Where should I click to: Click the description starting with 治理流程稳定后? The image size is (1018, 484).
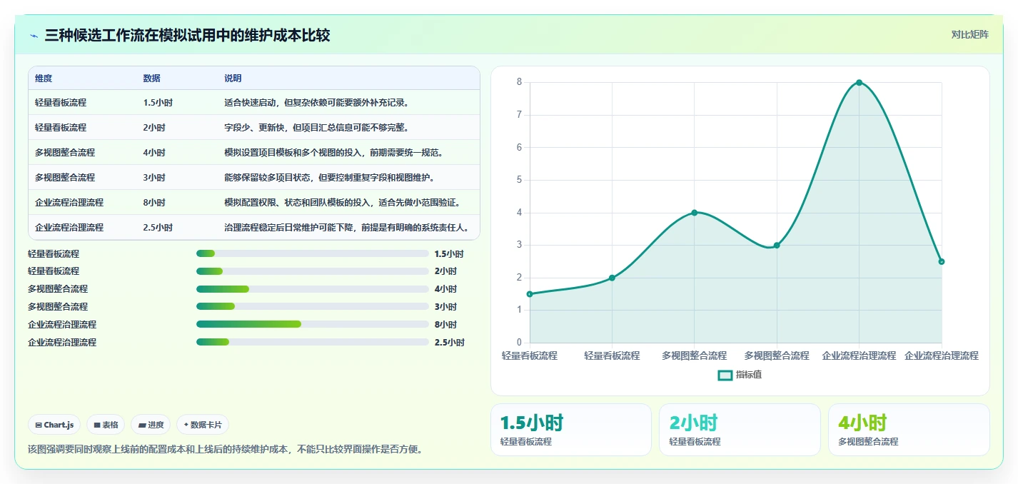coord(347,228)
